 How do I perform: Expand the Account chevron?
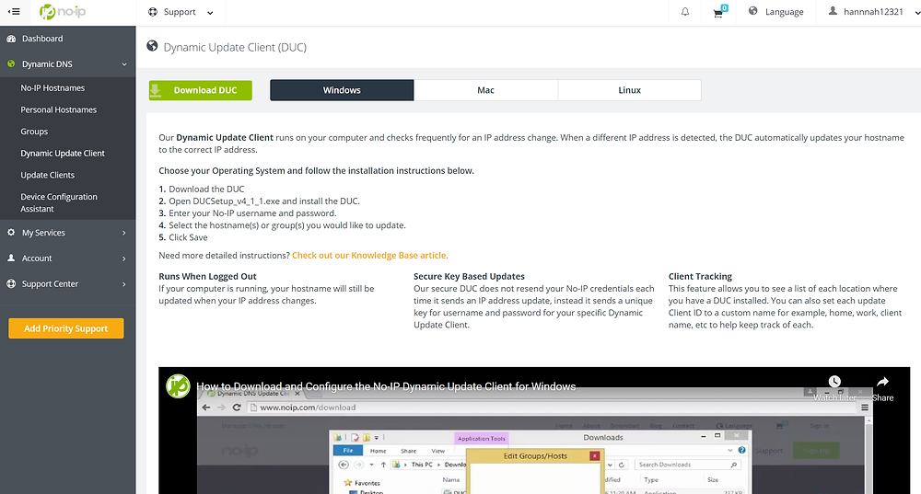(x=124, y=258)
